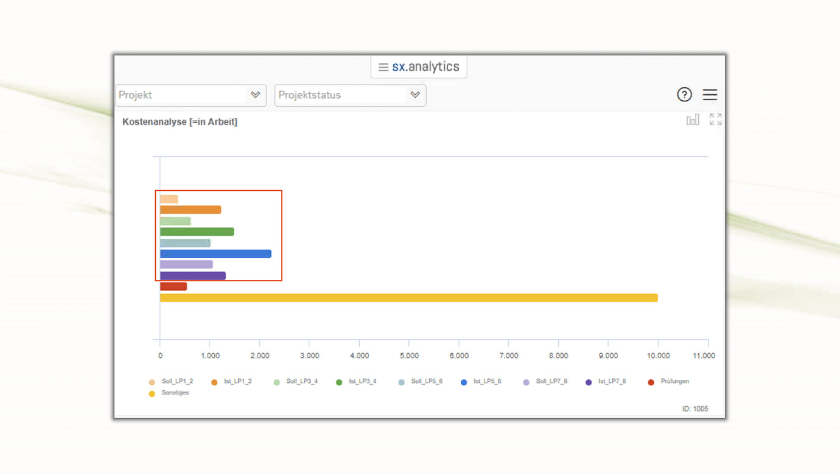The width and height of the screenshot is (840, 474).
Task: Click the orange Ist_LP1_2 legend dot
Action: (214, 382)
